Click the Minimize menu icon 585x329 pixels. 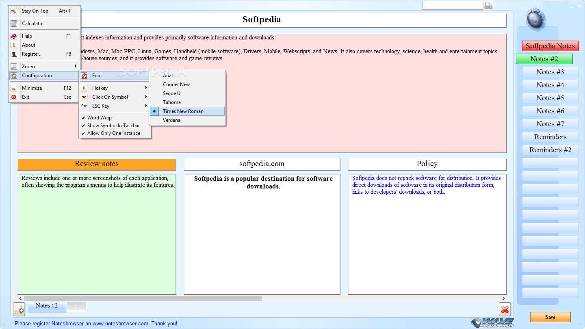[x=14, y=88]
